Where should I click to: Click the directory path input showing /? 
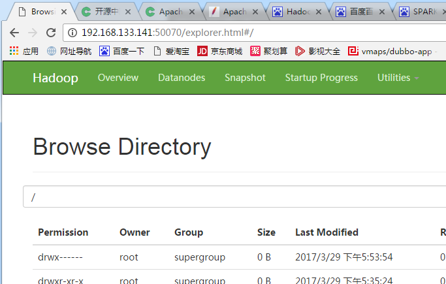point(234,197)
